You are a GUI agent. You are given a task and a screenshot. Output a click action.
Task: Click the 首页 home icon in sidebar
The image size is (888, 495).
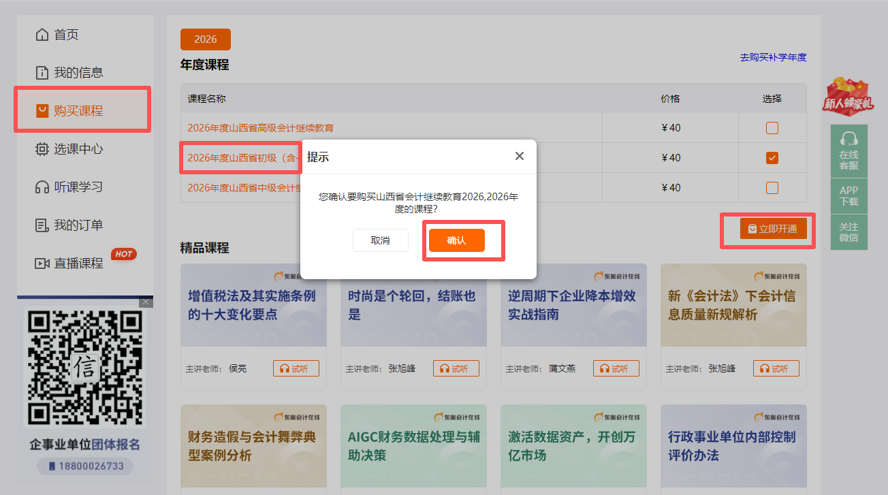pyautogui.click(x=42, y=34)
